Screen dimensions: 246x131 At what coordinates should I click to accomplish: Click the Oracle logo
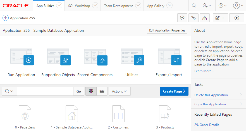[x=16, y=6]
